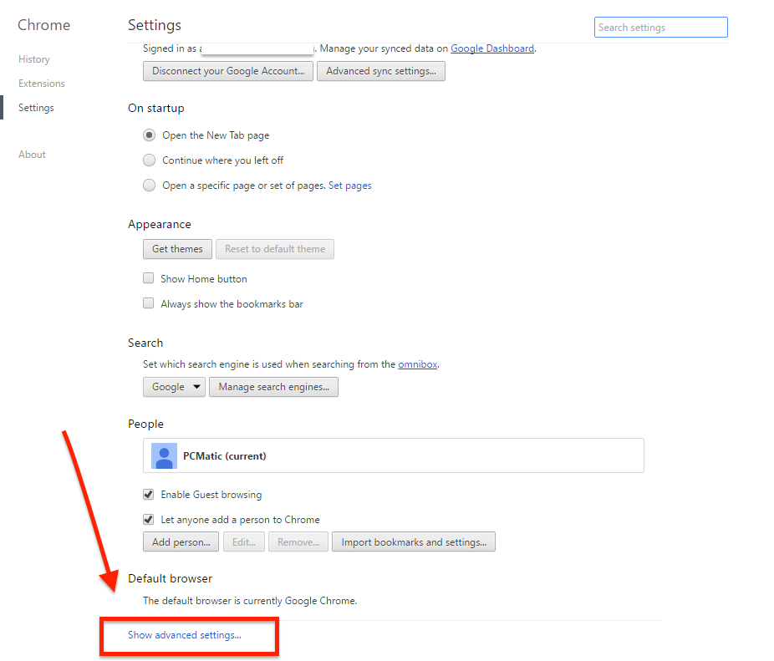
Task: Open Advanced sync settings
Action: click(x=381, y=71)
